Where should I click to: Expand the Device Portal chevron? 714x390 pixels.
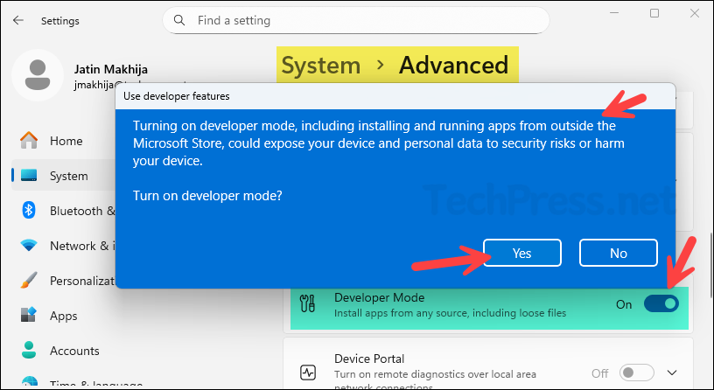point(672,373)
